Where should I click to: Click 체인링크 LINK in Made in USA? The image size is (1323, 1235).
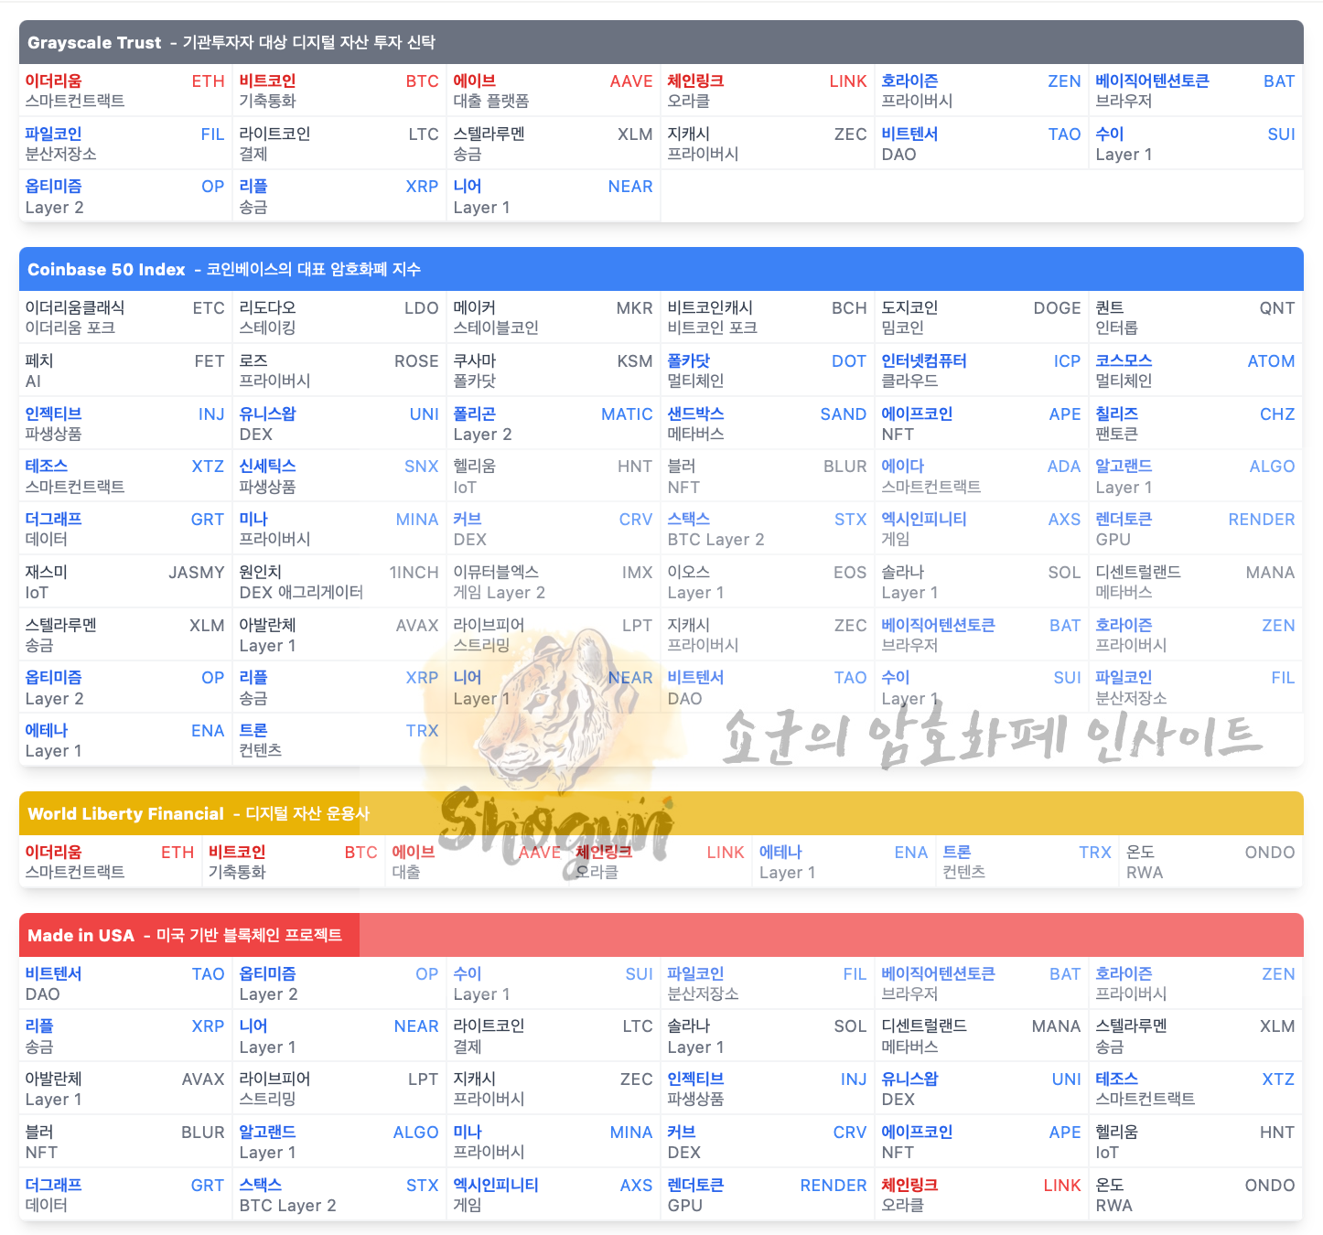tap(982, 1195)
